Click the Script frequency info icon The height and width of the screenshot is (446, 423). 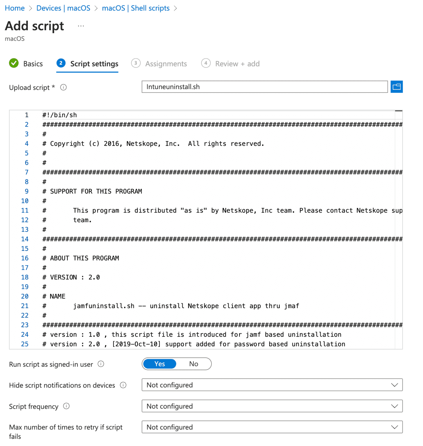pos(66,406)
